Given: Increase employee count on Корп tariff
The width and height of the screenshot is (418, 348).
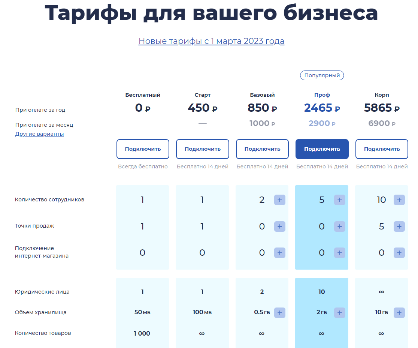Looking at the screenshot, I should 399,200.
